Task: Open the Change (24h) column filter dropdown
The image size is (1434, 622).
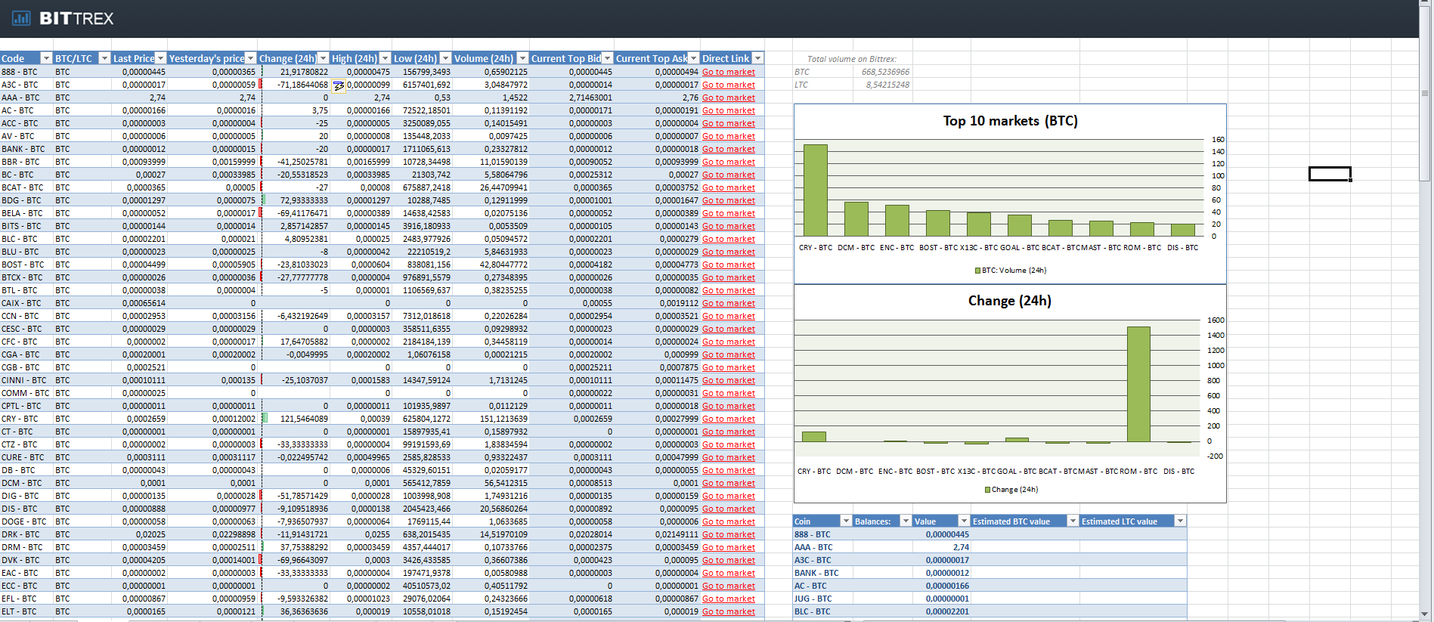Action: (x=324, y=58)
